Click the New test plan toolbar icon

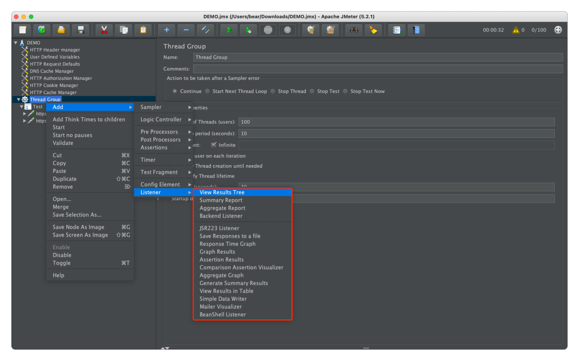point(22,30)
